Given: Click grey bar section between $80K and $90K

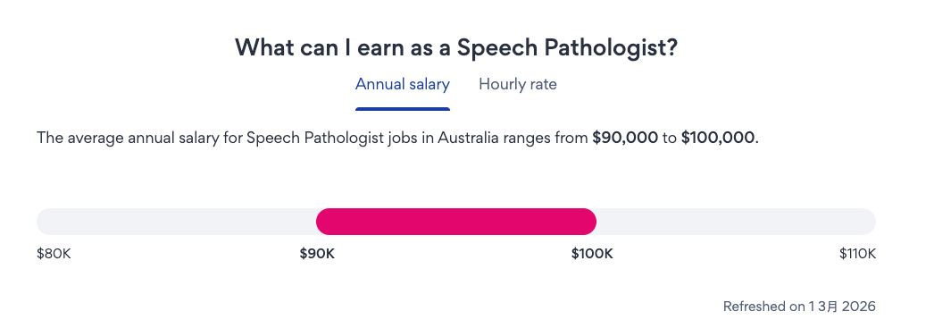Looking at the screenshot, I should (x=176, y=222).
